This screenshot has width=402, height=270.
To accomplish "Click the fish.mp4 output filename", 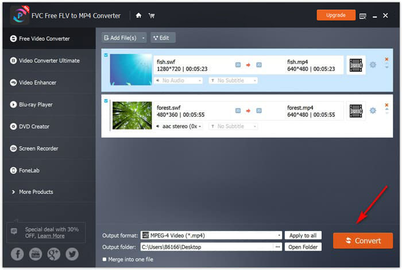I will click(x=297, y=62).
